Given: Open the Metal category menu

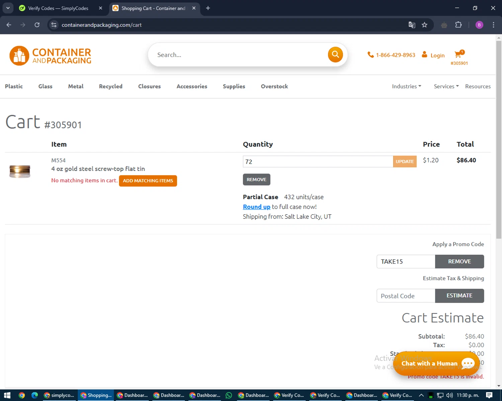Looking at the screenshot, I should point(76,86).
